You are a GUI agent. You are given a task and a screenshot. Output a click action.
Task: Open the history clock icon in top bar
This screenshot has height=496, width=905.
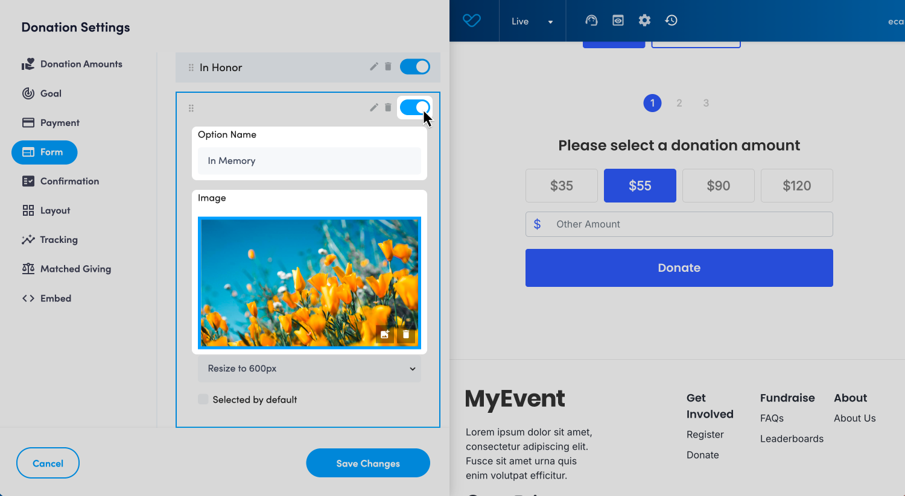click(671, 20)
